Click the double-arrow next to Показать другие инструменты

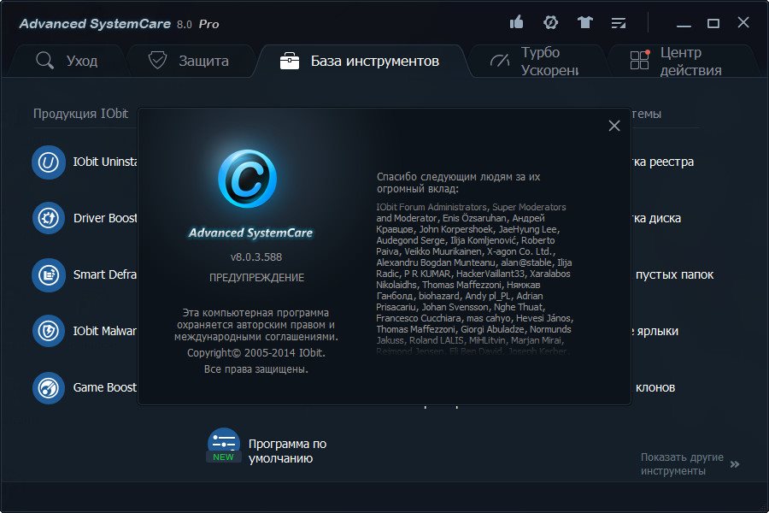735,464
